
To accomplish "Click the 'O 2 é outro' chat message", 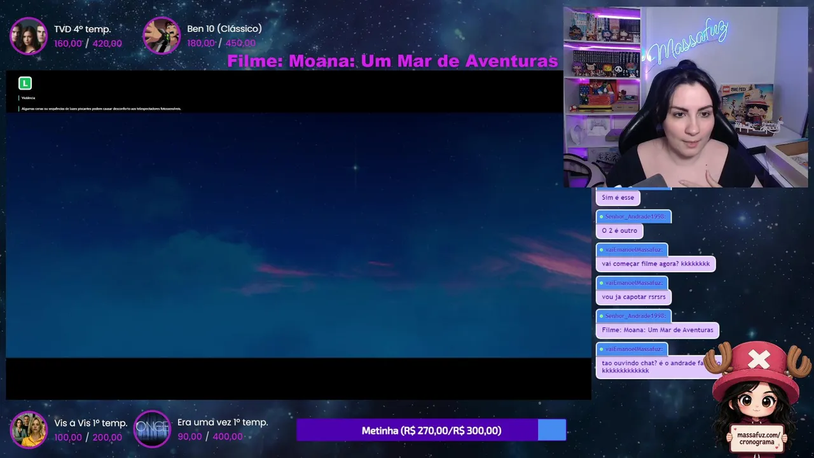I will click(619, 231).
